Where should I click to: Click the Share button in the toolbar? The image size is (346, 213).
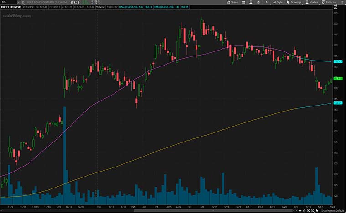coord(232,2)
